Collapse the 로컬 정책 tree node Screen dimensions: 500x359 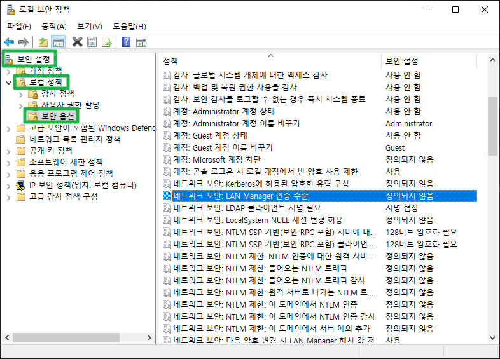point(8,82)
